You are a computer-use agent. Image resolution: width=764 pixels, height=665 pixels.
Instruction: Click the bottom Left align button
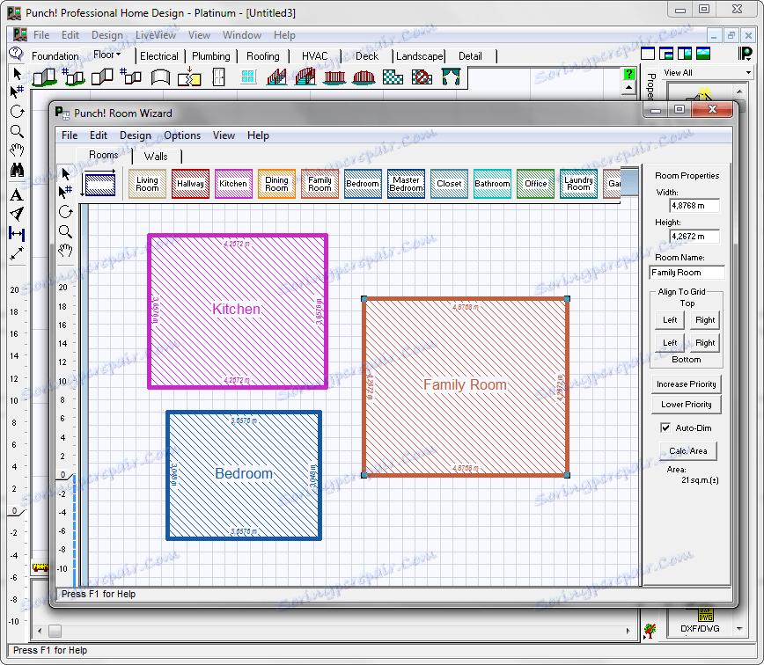(670, 343)
